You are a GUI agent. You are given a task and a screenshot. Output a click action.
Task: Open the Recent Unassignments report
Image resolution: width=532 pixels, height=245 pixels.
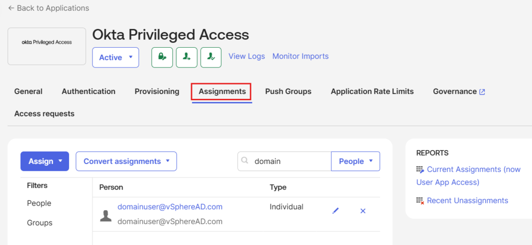(468, 200)
